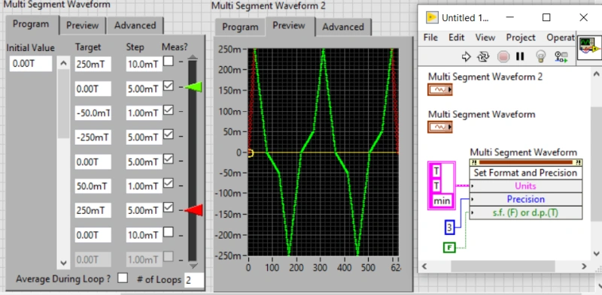Click the numeric constant 3
602x295 pixels.
[x=450, y=227]
